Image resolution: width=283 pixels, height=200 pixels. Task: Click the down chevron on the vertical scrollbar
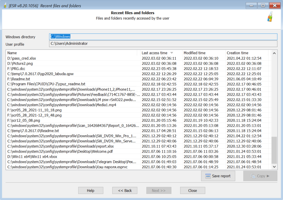274,167
